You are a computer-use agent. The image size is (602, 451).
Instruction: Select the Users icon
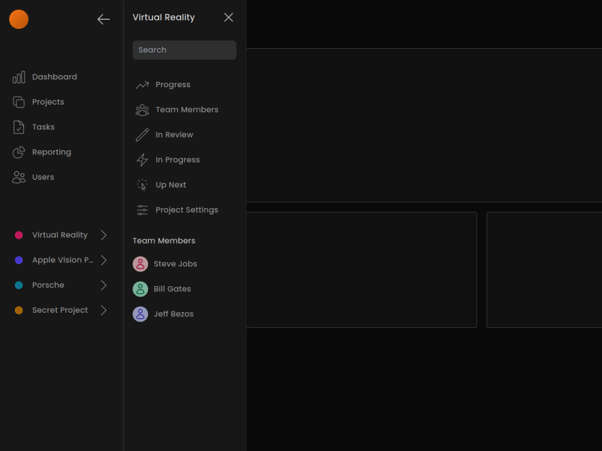pyautogui.click(x=18, y=177)
